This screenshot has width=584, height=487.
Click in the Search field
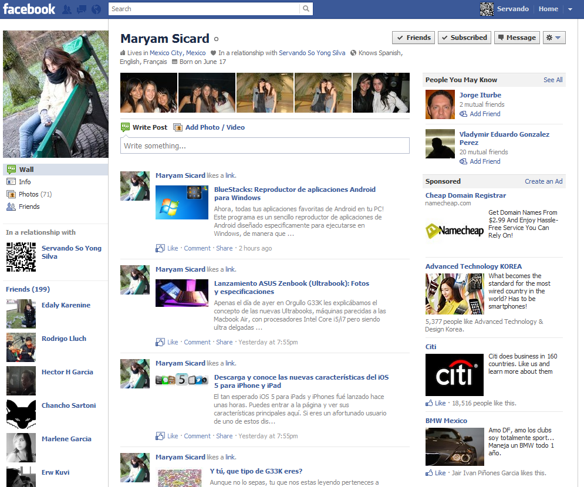pyautogui.click(x=204, y=9)
